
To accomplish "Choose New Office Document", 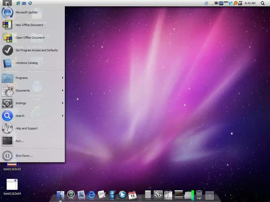I will pyautogui.click(x=32, y=25).
